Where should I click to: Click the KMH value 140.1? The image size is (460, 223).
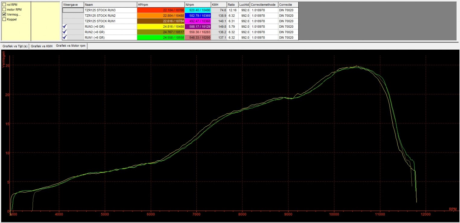(x=219, y=21)
